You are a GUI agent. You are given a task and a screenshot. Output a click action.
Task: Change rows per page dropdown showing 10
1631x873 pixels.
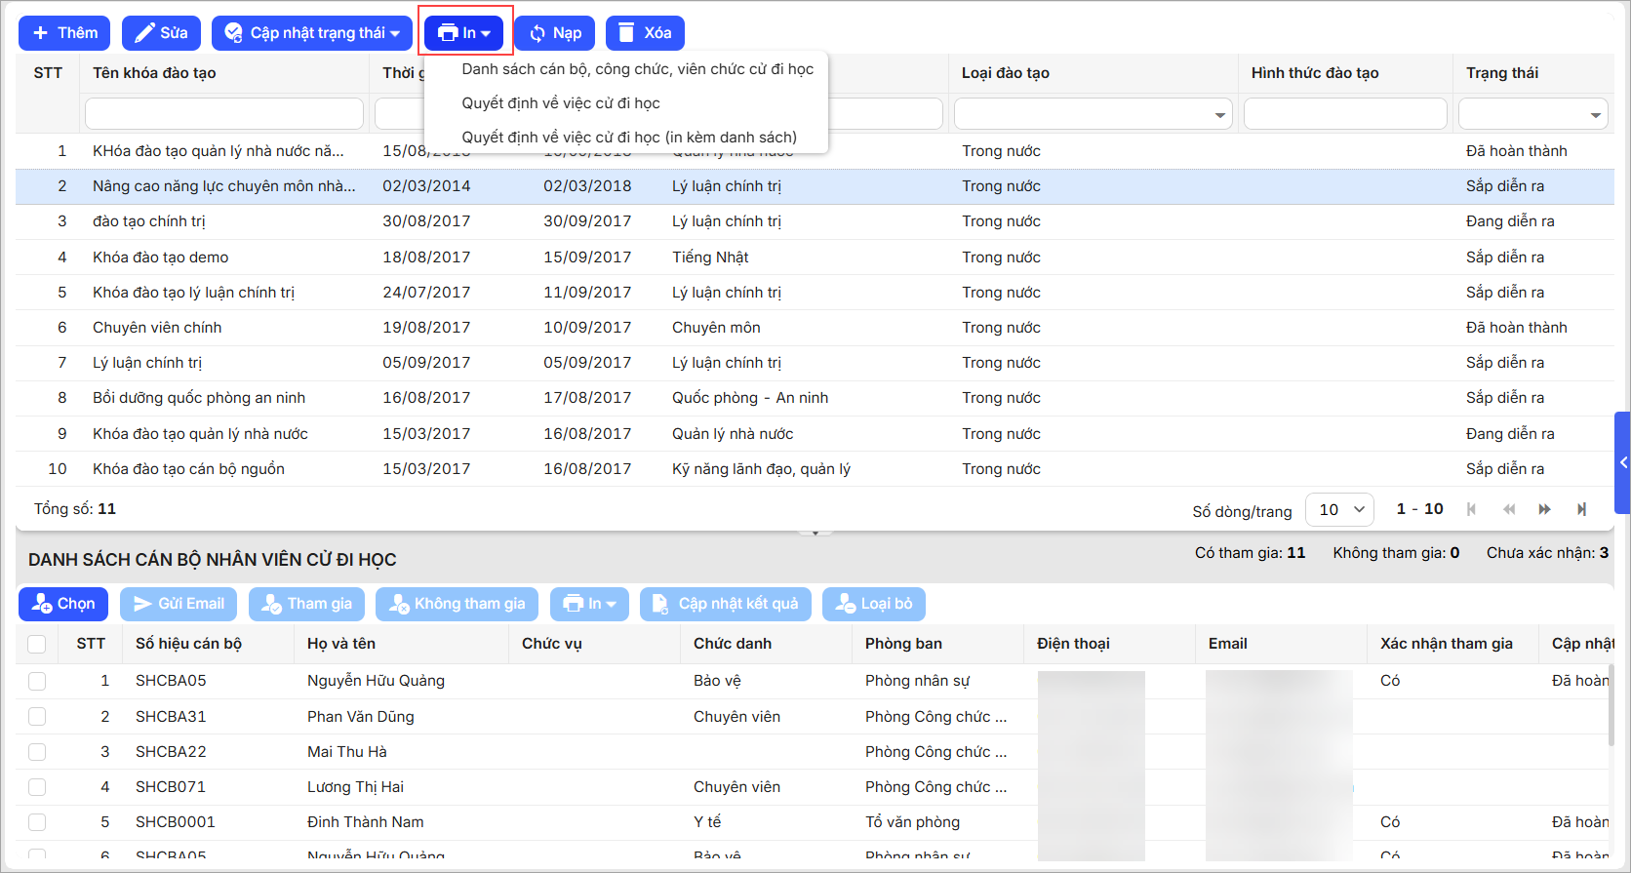pyautogui.click(x=1339, y=509)
